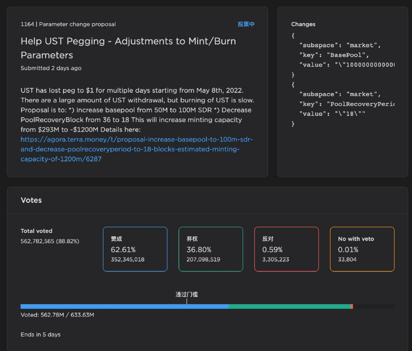412x351 pixels.
Task: Click the 352,345,018 yes vote count
Action: pyautogui.click(x=128, y=259)
